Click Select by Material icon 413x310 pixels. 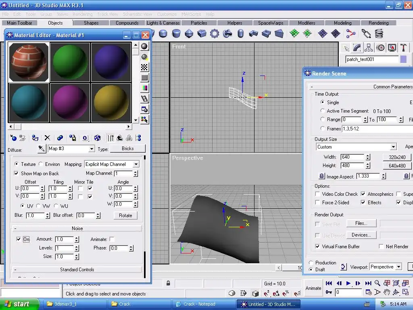click(144, 119)
